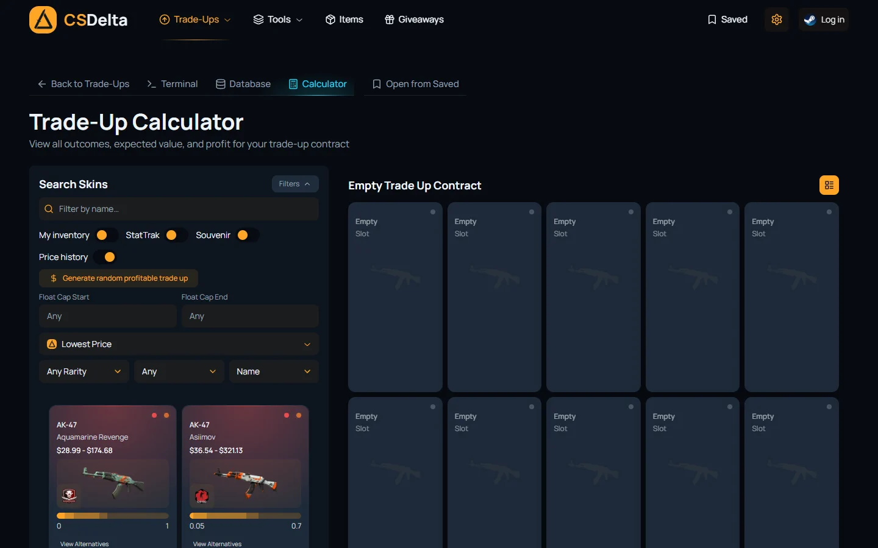Image resolution: width=878 pixels, height=548 pixels.
Task: Click the top-left Empty Slot in the contract
Action: click(395, 297)
